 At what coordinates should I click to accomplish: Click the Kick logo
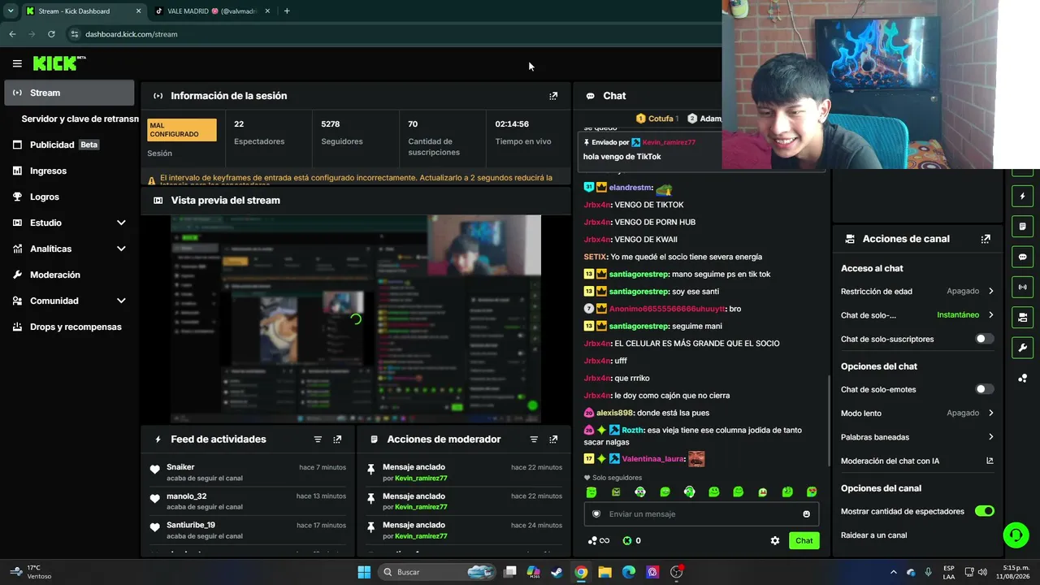(x=59, y=63)
